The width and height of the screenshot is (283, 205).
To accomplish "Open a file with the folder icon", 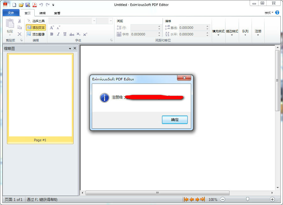I will click(x=21, y=5).
